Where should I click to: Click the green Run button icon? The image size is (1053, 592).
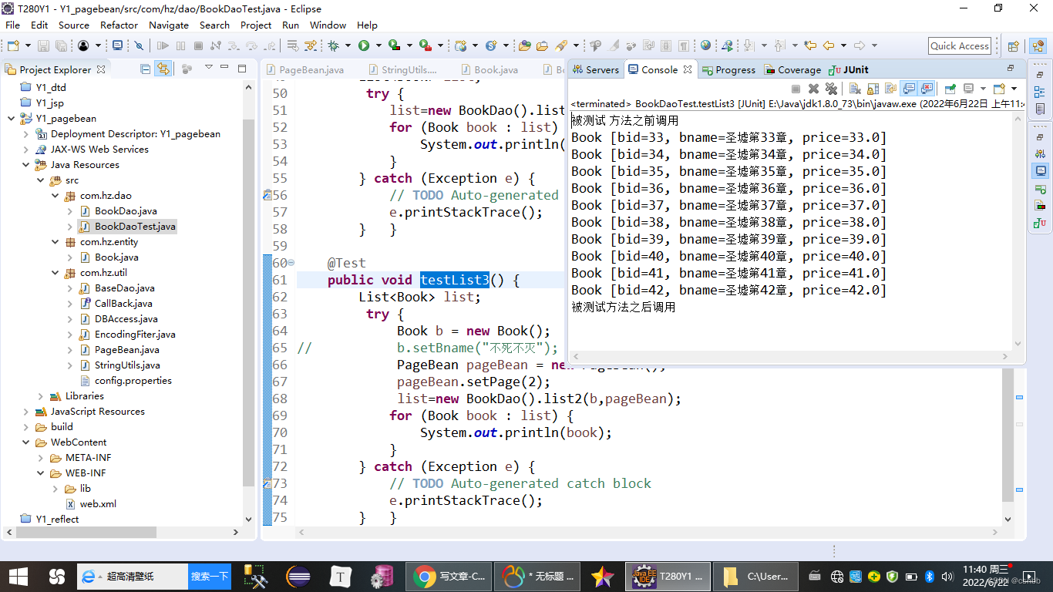pyautogui.click(x=363, y=45)
